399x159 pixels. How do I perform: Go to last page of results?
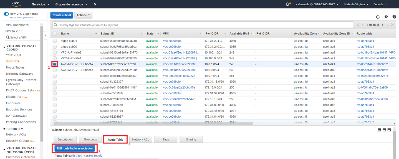(392, 25)
